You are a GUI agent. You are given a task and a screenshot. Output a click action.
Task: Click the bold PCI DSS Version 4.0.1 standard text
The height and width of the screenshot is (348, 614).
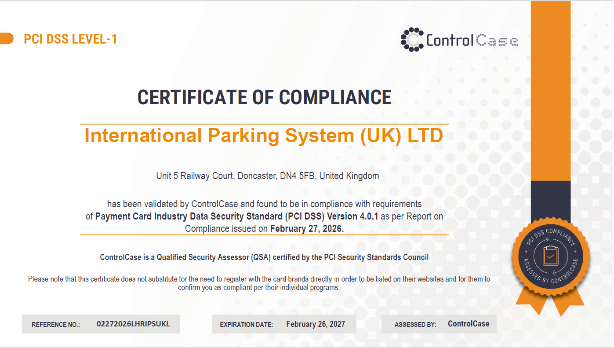[x=236, y=216]
